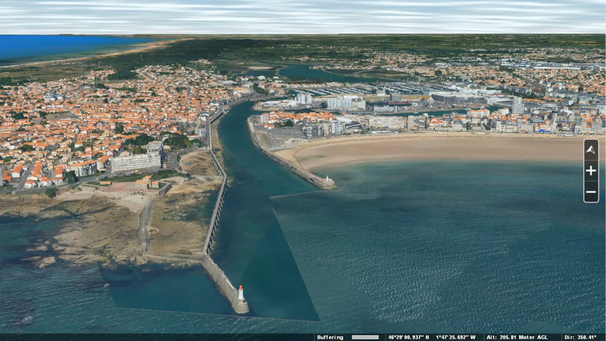Screen dimensions: 606x341
Task: Click the small green-topped lighthouse on short jetty
Action: click(327, 179)
